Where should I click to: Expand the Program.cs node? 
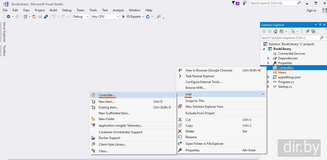(x=268, y=82)
